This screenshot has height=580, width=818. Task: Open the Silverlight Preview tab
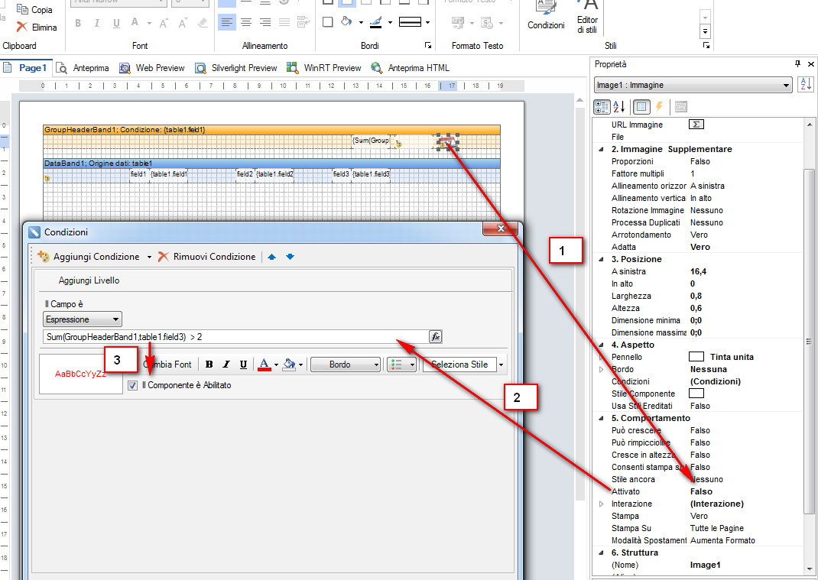tap(235, 68)
